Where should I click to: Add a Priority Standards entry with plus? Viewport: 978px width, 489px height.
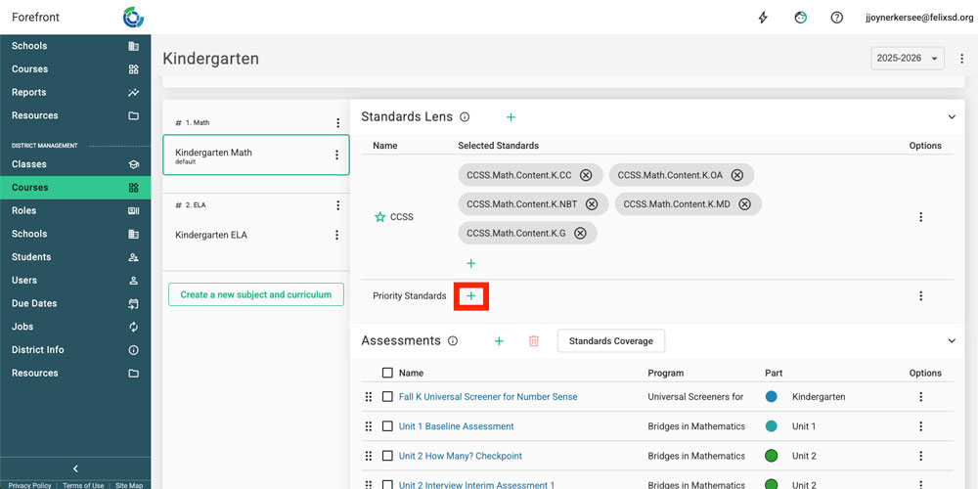[x=470, y=296]
